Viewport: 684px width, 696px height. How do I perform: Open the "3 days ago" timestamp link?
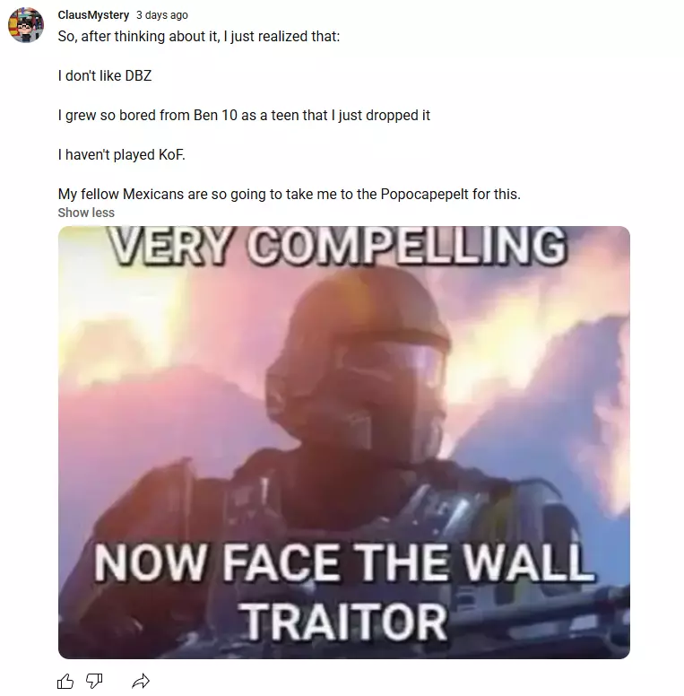click(162, 15)
